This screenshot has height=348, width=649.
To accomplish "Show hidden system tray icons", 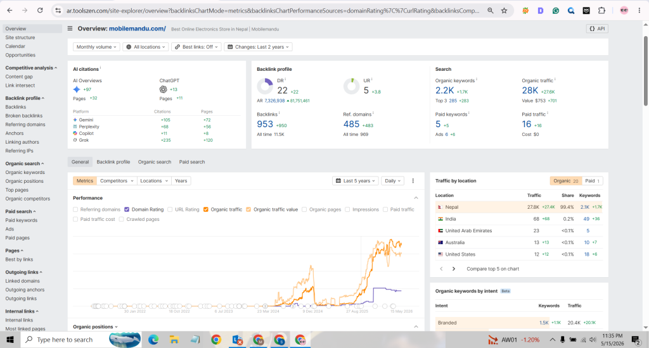I will (553, 340).
